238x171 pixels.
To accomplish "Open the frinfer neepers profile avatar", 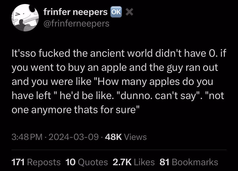I will point(25,18).
